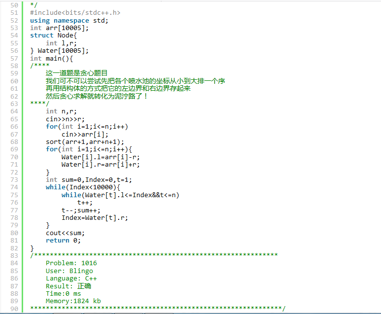
Task: Click 'Result: 正确' comment
Action: [x=68, y=286]
